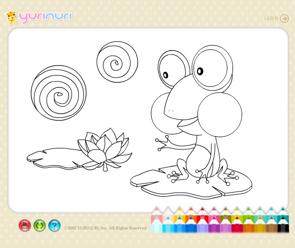Click the Yurinuri tiger mascot logo
This screenshot has height=248, width=295.
12,18
